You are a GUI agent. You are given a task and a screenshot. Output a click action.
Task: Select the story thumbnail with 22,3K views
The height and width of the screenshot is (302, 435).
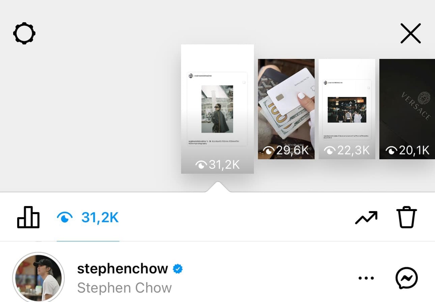click(347, 109)
